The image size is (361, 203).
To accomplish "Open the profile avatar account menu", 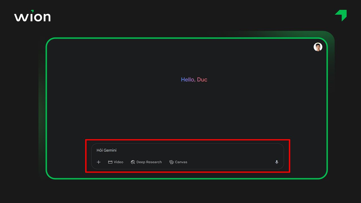I will pos(318,47).
